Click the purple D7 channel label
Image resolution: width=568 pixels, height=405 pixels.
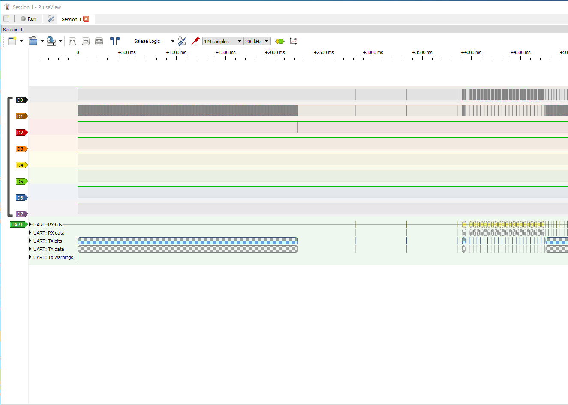pyautogui.click(x=21, y=214)
